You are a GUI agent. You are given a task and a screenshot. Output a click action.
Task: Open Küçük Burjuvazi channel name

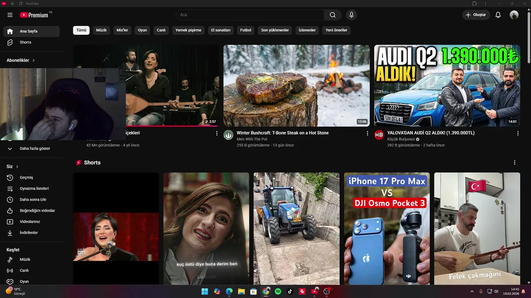(401, 139)
